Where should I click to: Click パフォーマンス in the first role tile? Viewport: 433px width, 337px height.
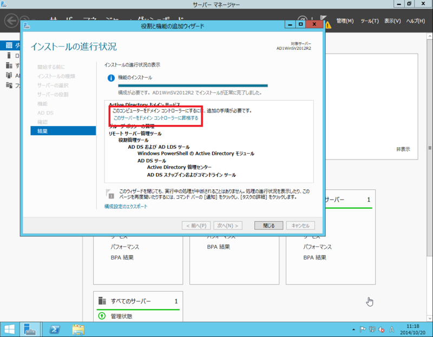tap(125, 247)
